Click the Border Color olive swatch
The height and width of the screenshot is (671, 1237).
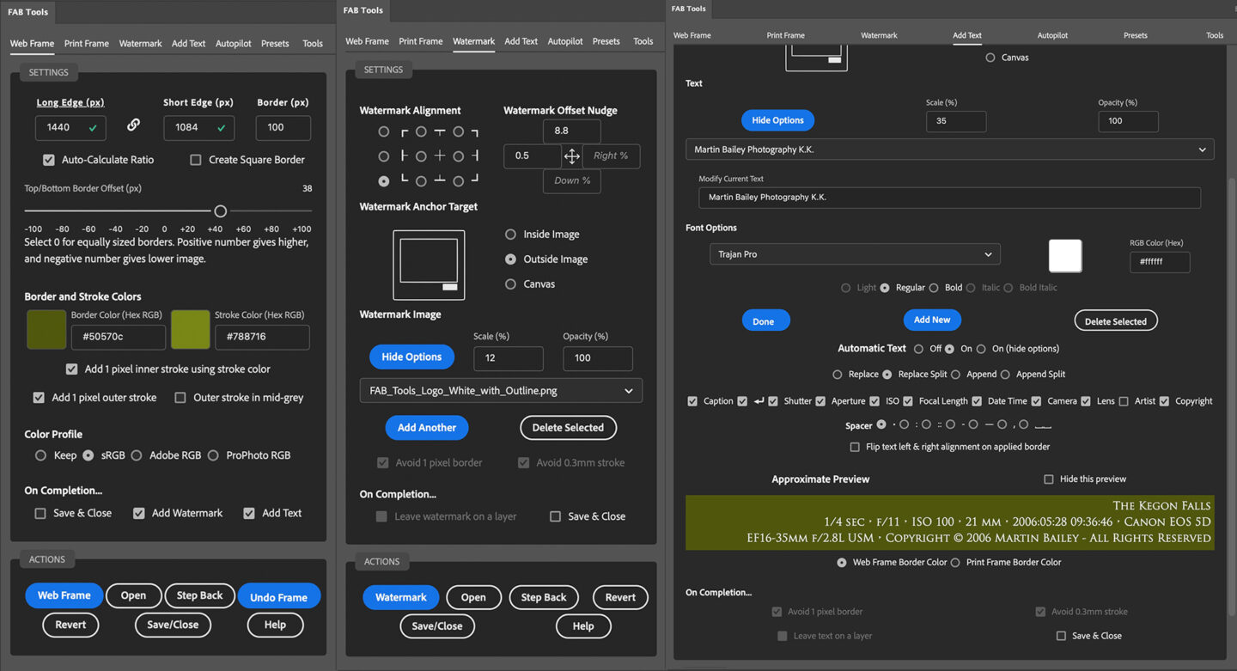(46, 330)
